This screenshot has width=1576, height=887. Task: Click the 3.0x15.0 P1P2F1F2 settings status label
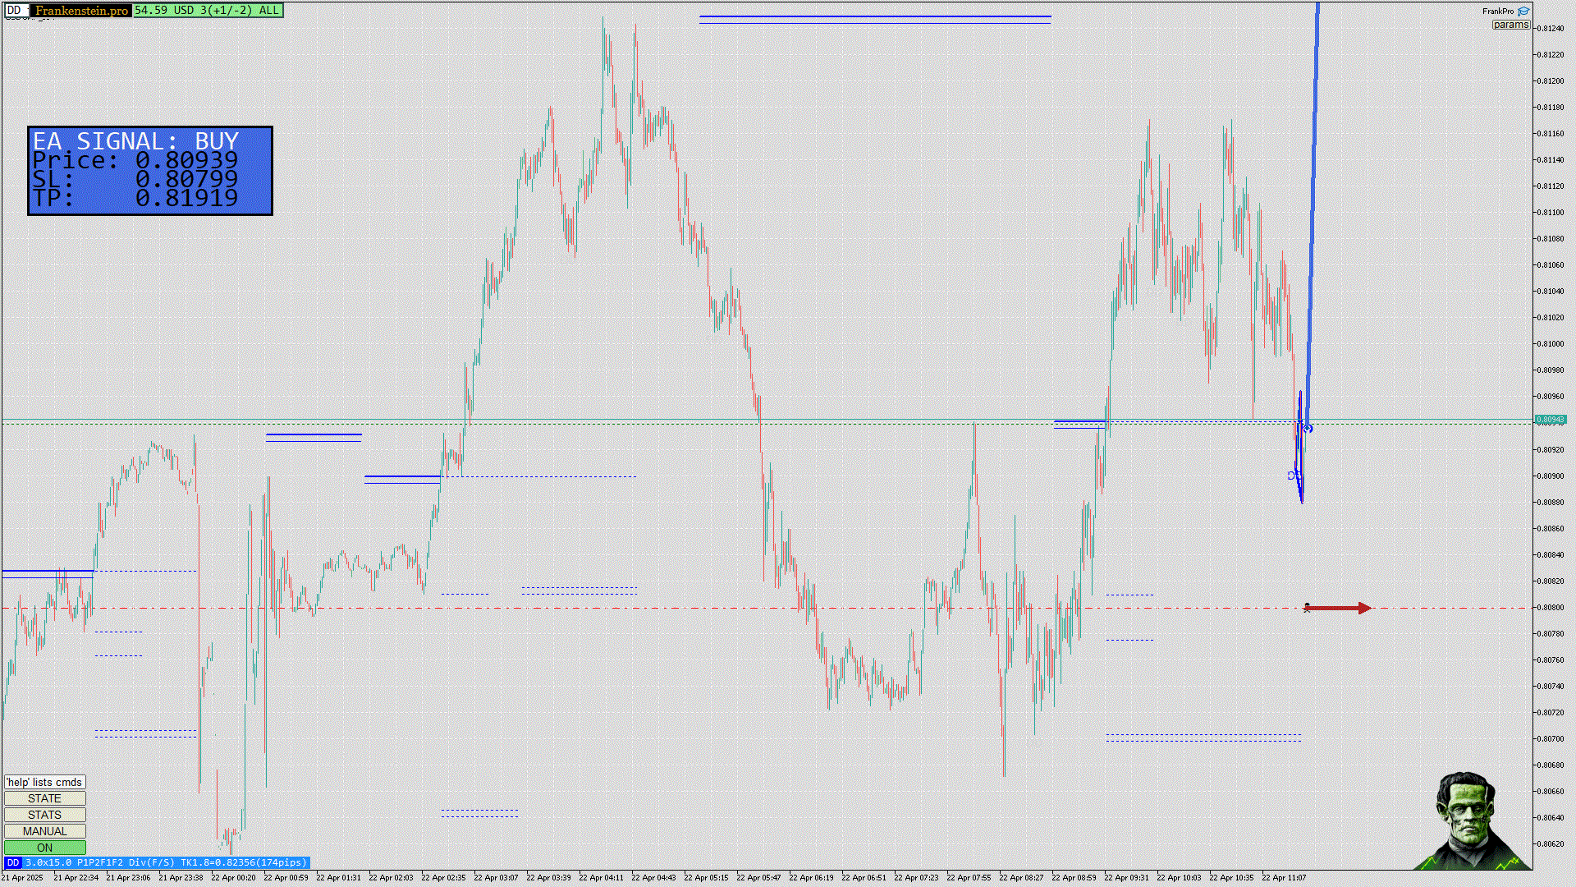coord(166,862)
